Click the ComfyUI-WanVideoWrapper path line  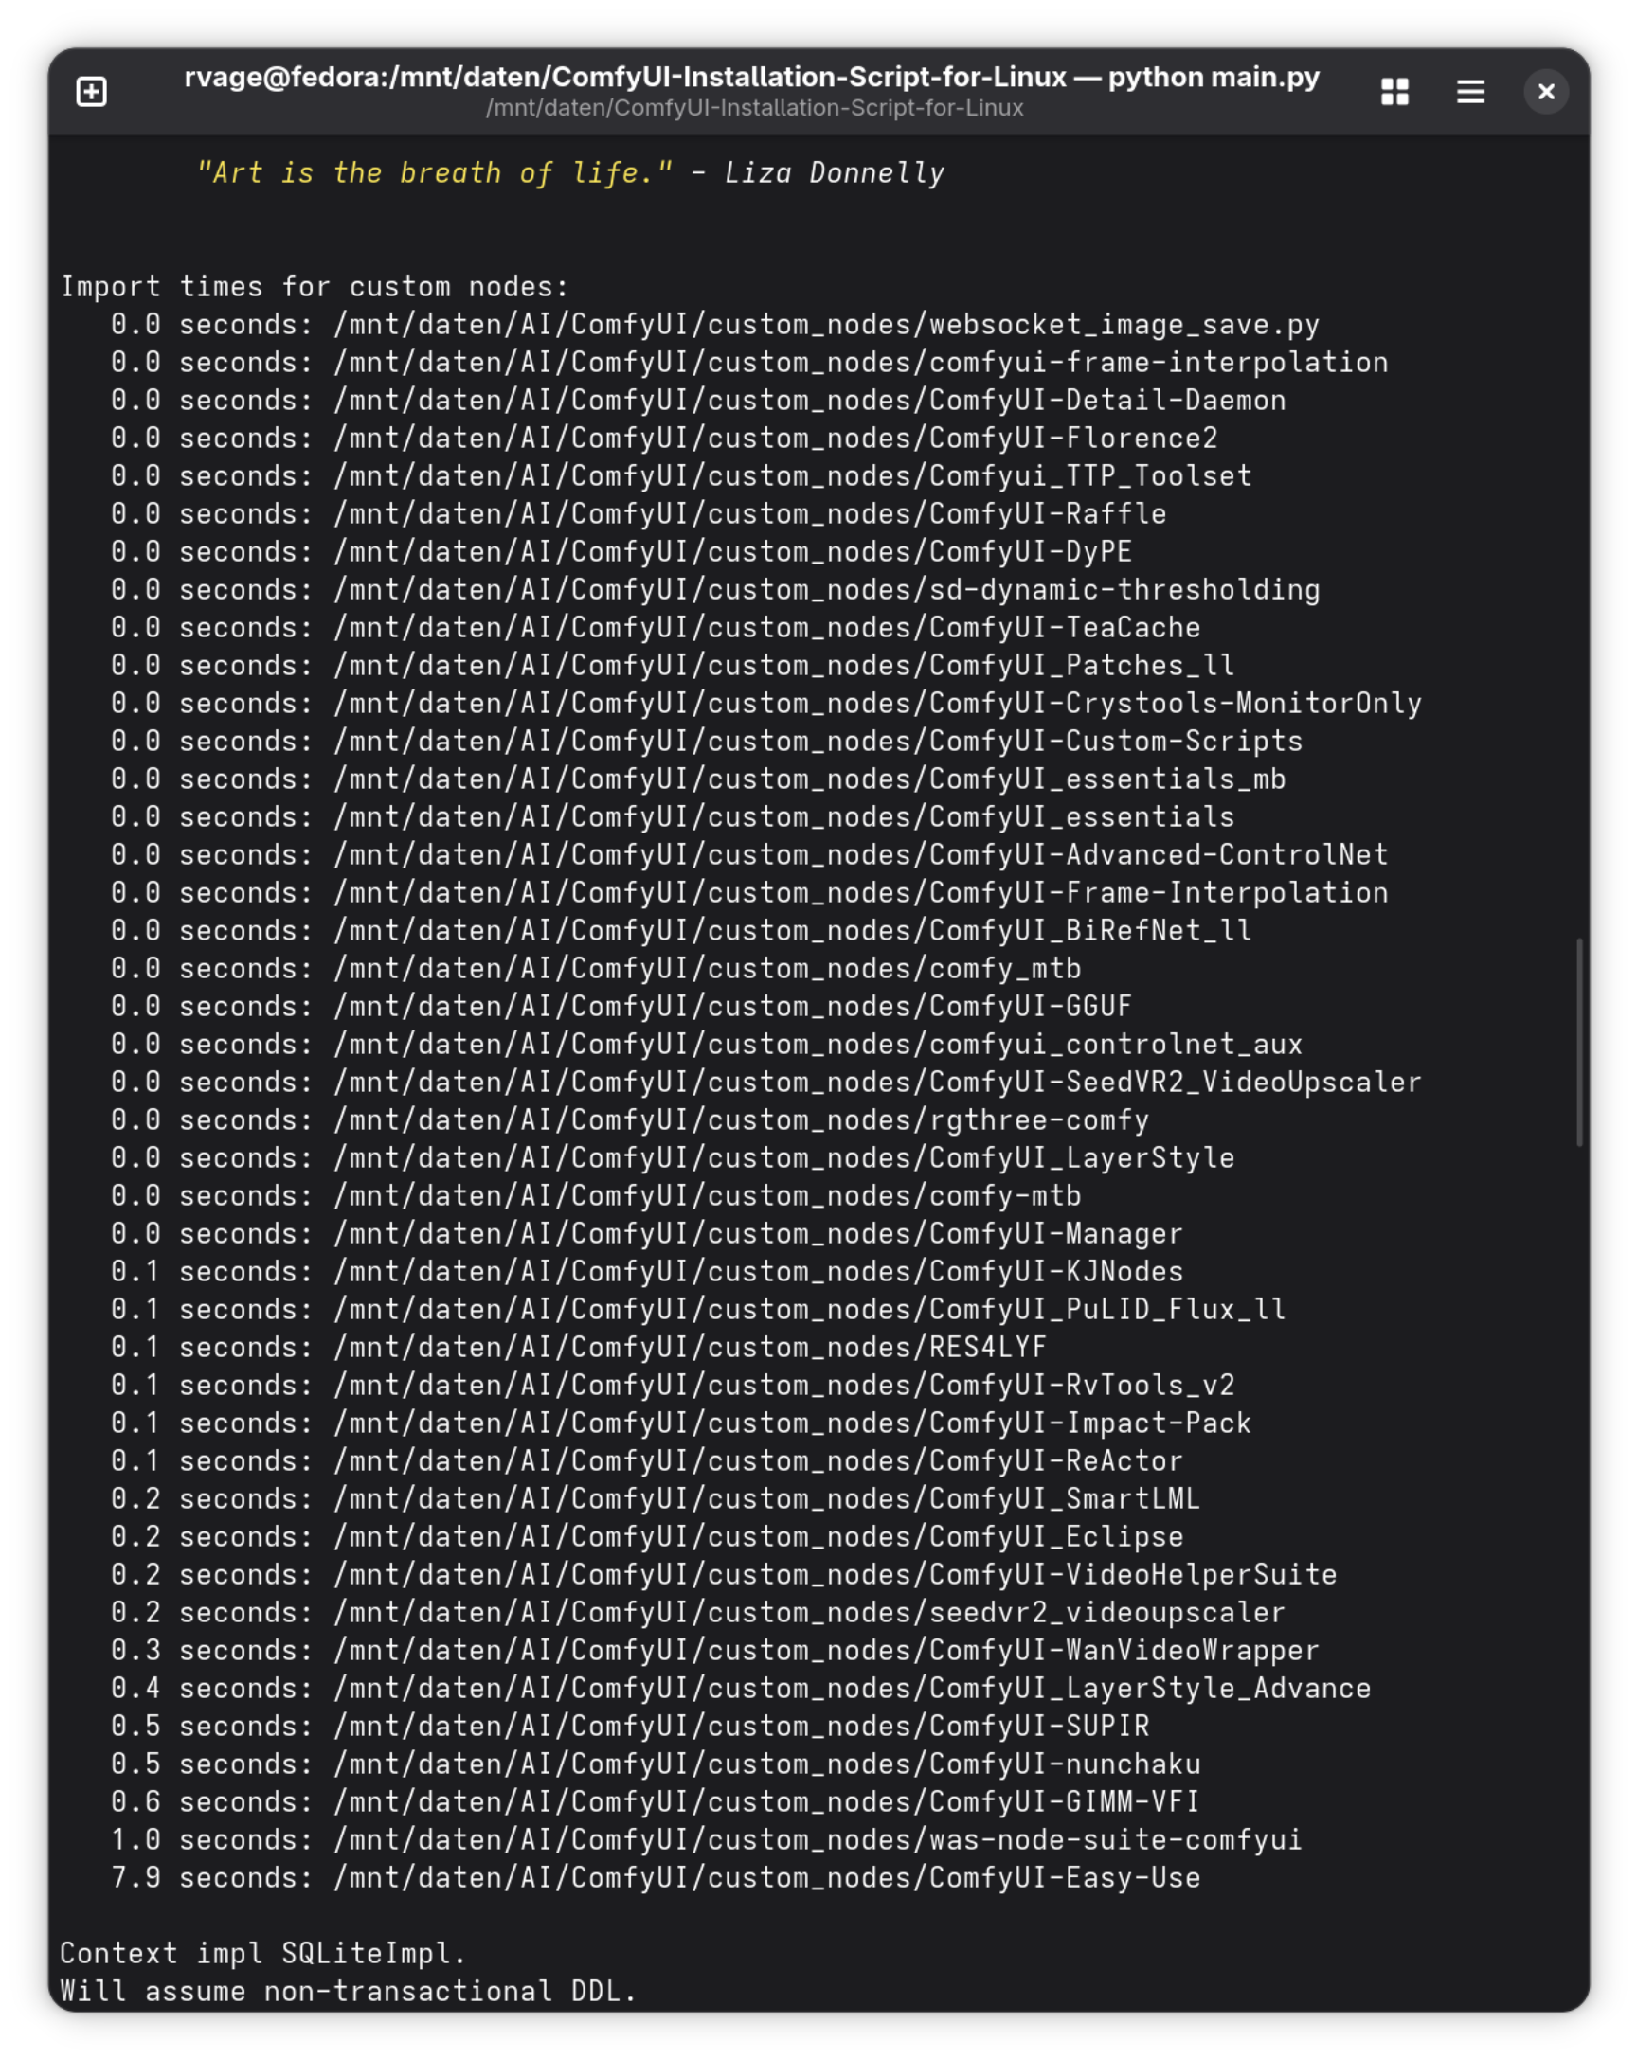click(x=714, y=1649)
